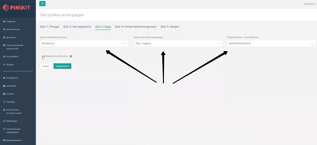
Task: Open the Какое действие совершаем dropdown
Action: point(178,43)
